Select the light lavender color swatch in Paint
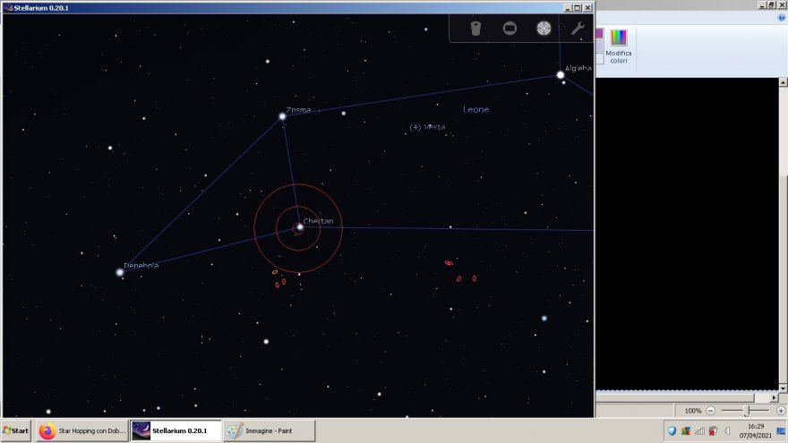This screenshot has height=443, width=788. click(600, 47)
